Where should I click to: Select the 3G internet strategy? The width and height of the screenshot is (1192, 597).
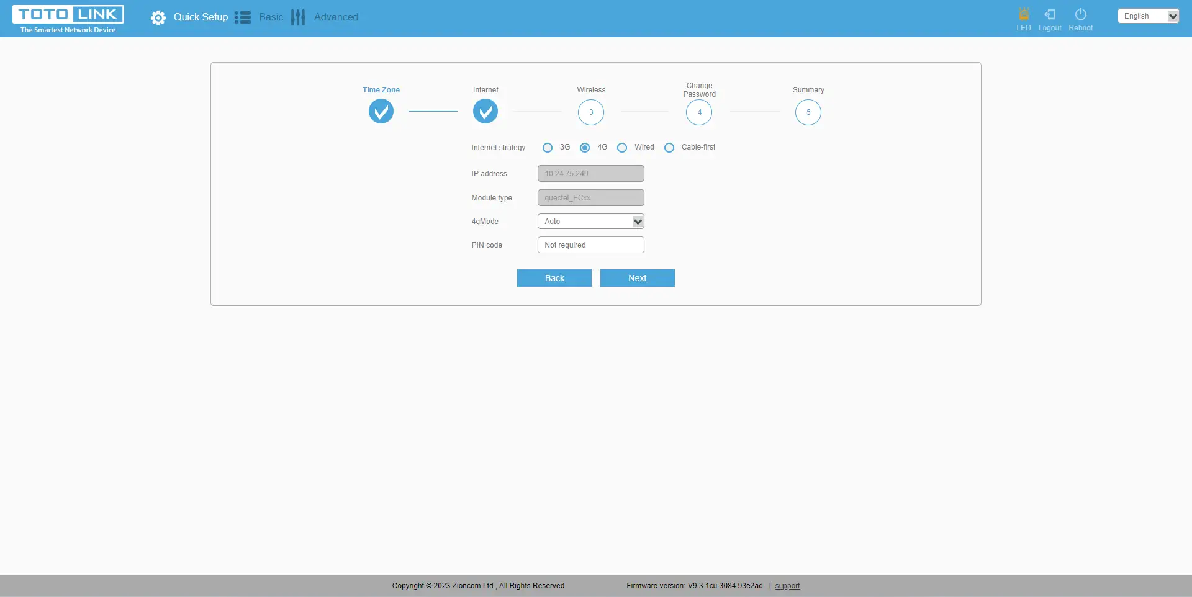click(548, 148)
